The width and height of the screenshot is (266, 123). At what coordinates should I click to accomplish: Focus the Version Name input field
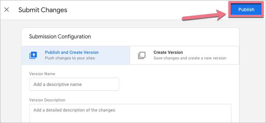pos(74,84)
